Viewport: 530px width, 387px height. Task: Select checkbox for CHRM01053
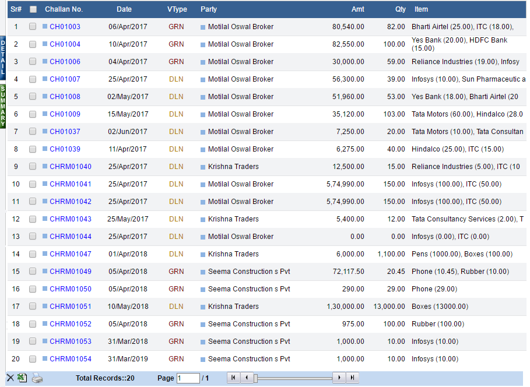pyautogui.click(x=33, y=341)
